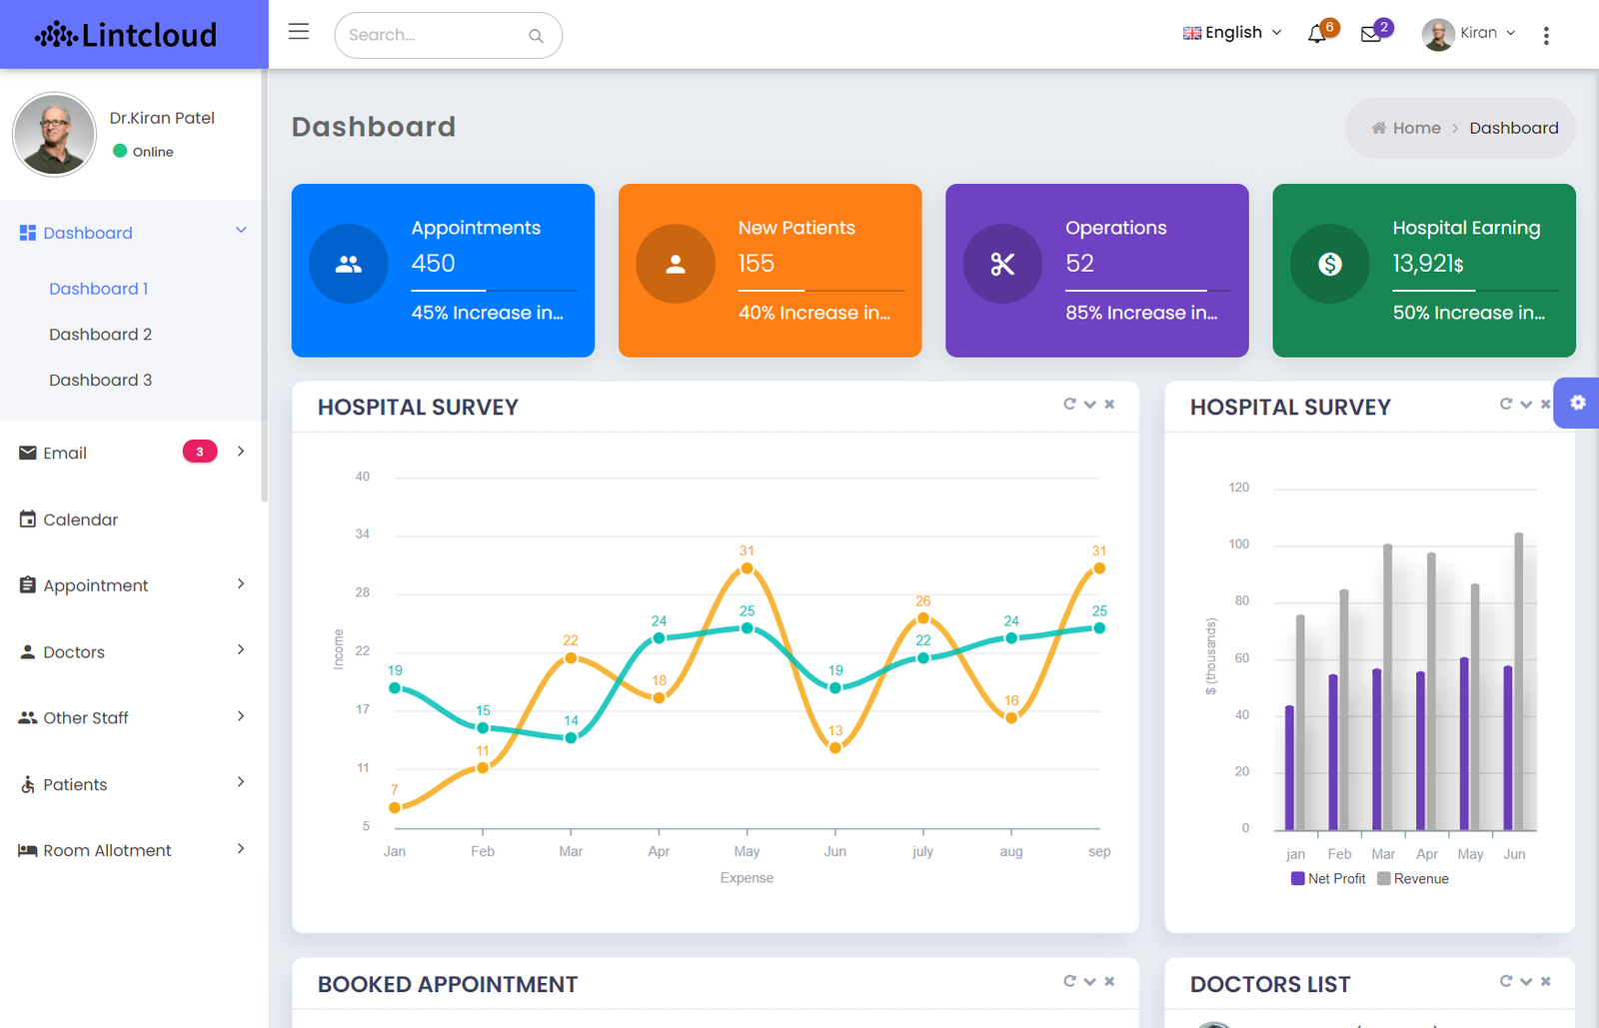Close the Booked Appointment panel
The width and height of the screenshot is (1599, 1028).
pyautogui.click(x=1109, y=981)
